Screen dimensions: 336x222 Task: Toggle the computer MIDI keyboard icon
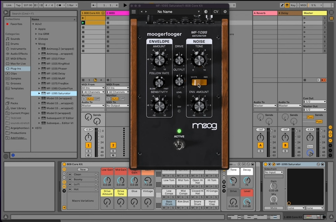pos(287,5)
